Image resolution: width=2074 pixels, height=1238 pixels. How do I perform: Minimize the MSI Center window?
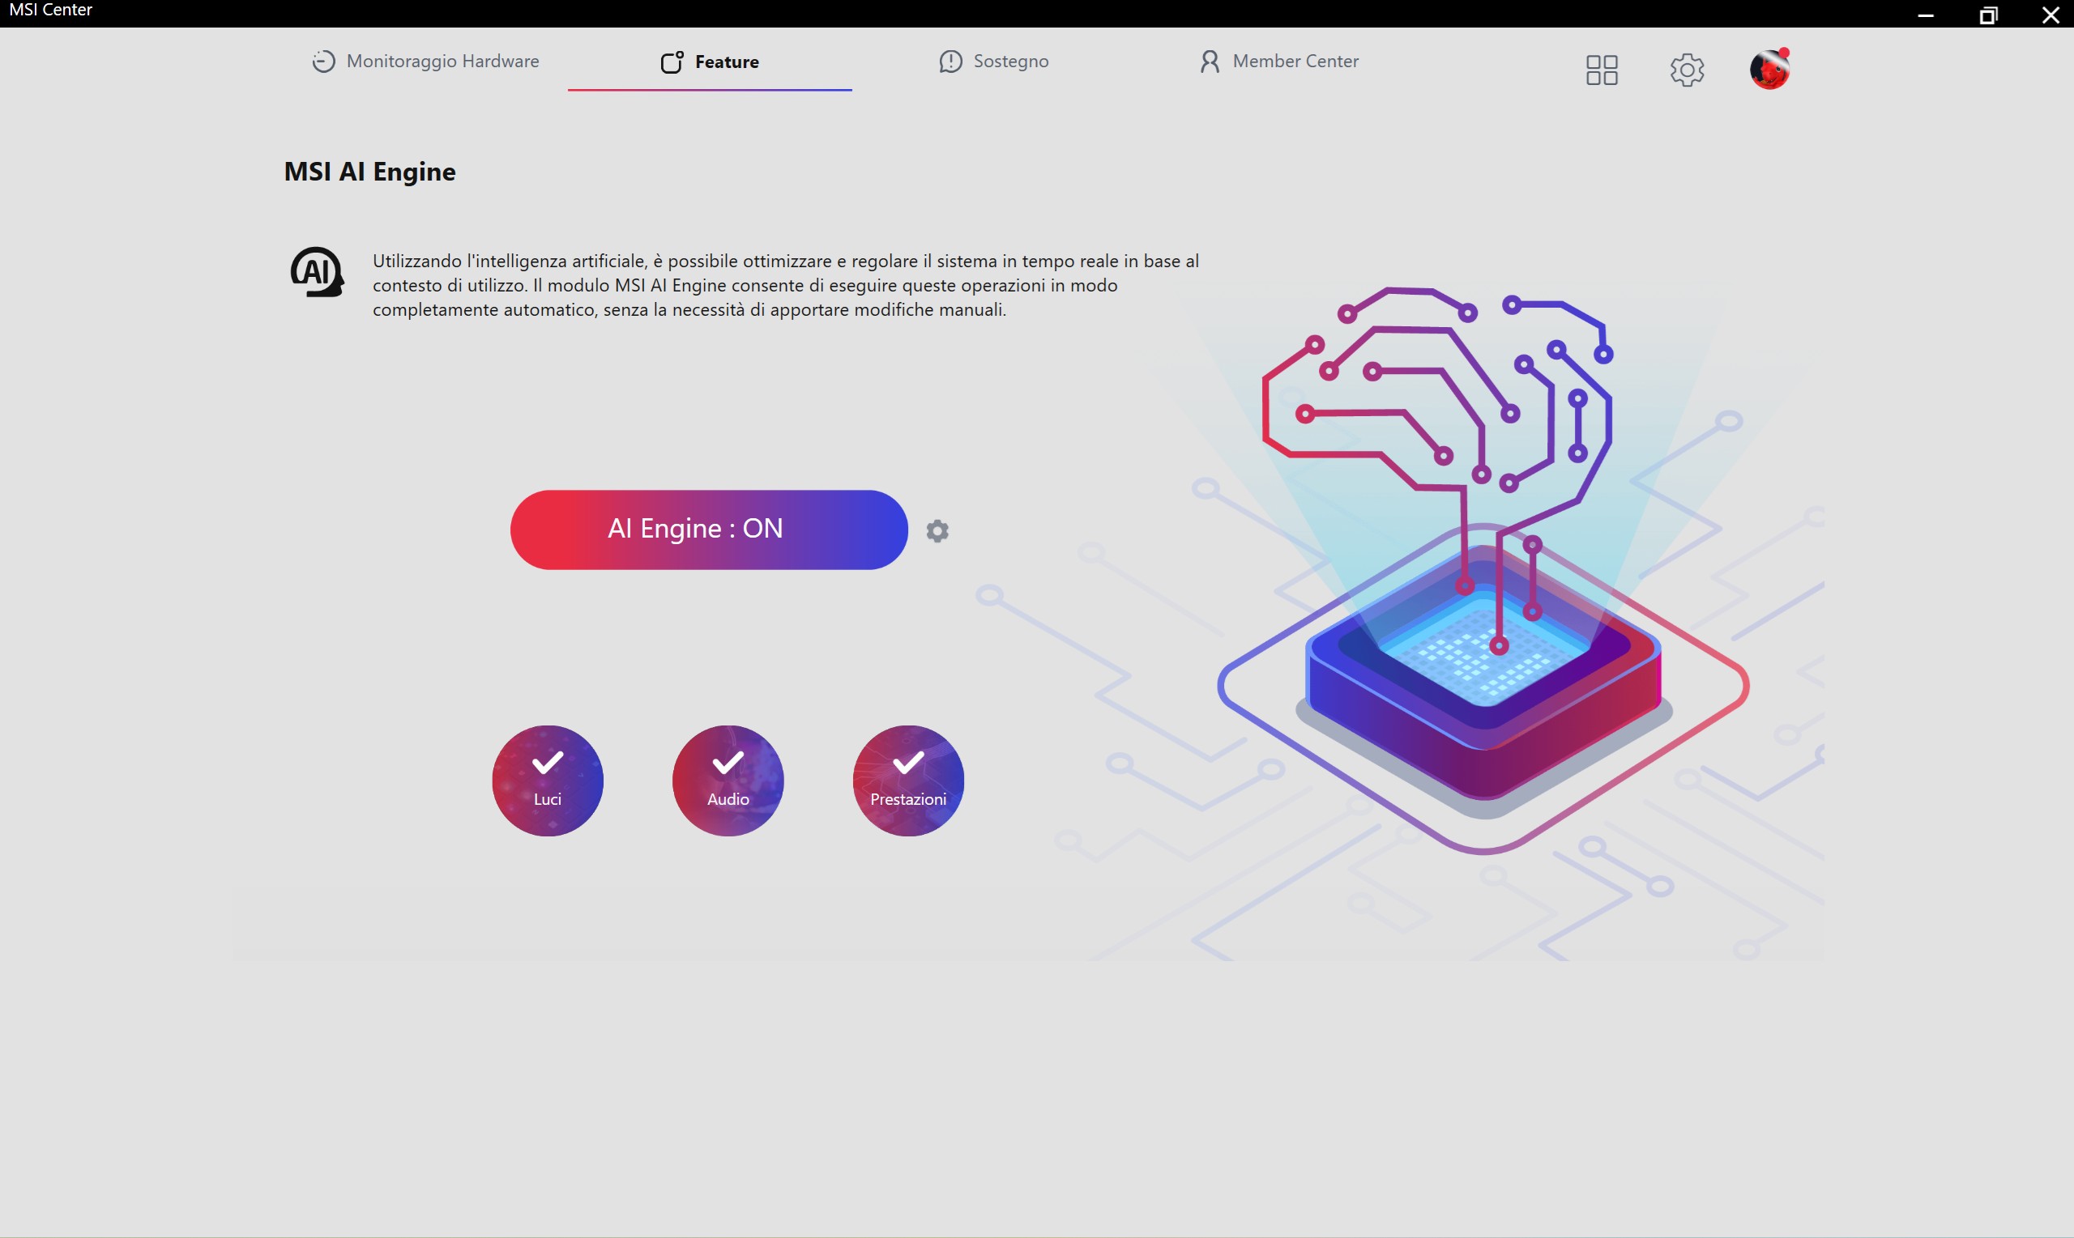point(1926,15)
